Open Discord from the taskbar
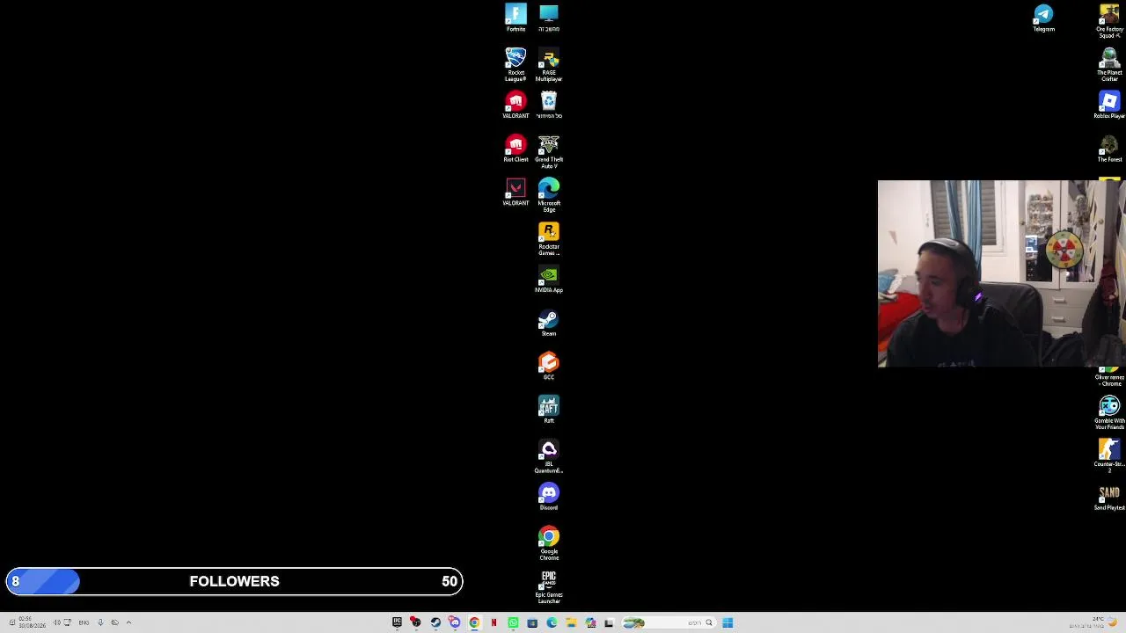This screenshot has height=633, width=1126. [455, 622]
